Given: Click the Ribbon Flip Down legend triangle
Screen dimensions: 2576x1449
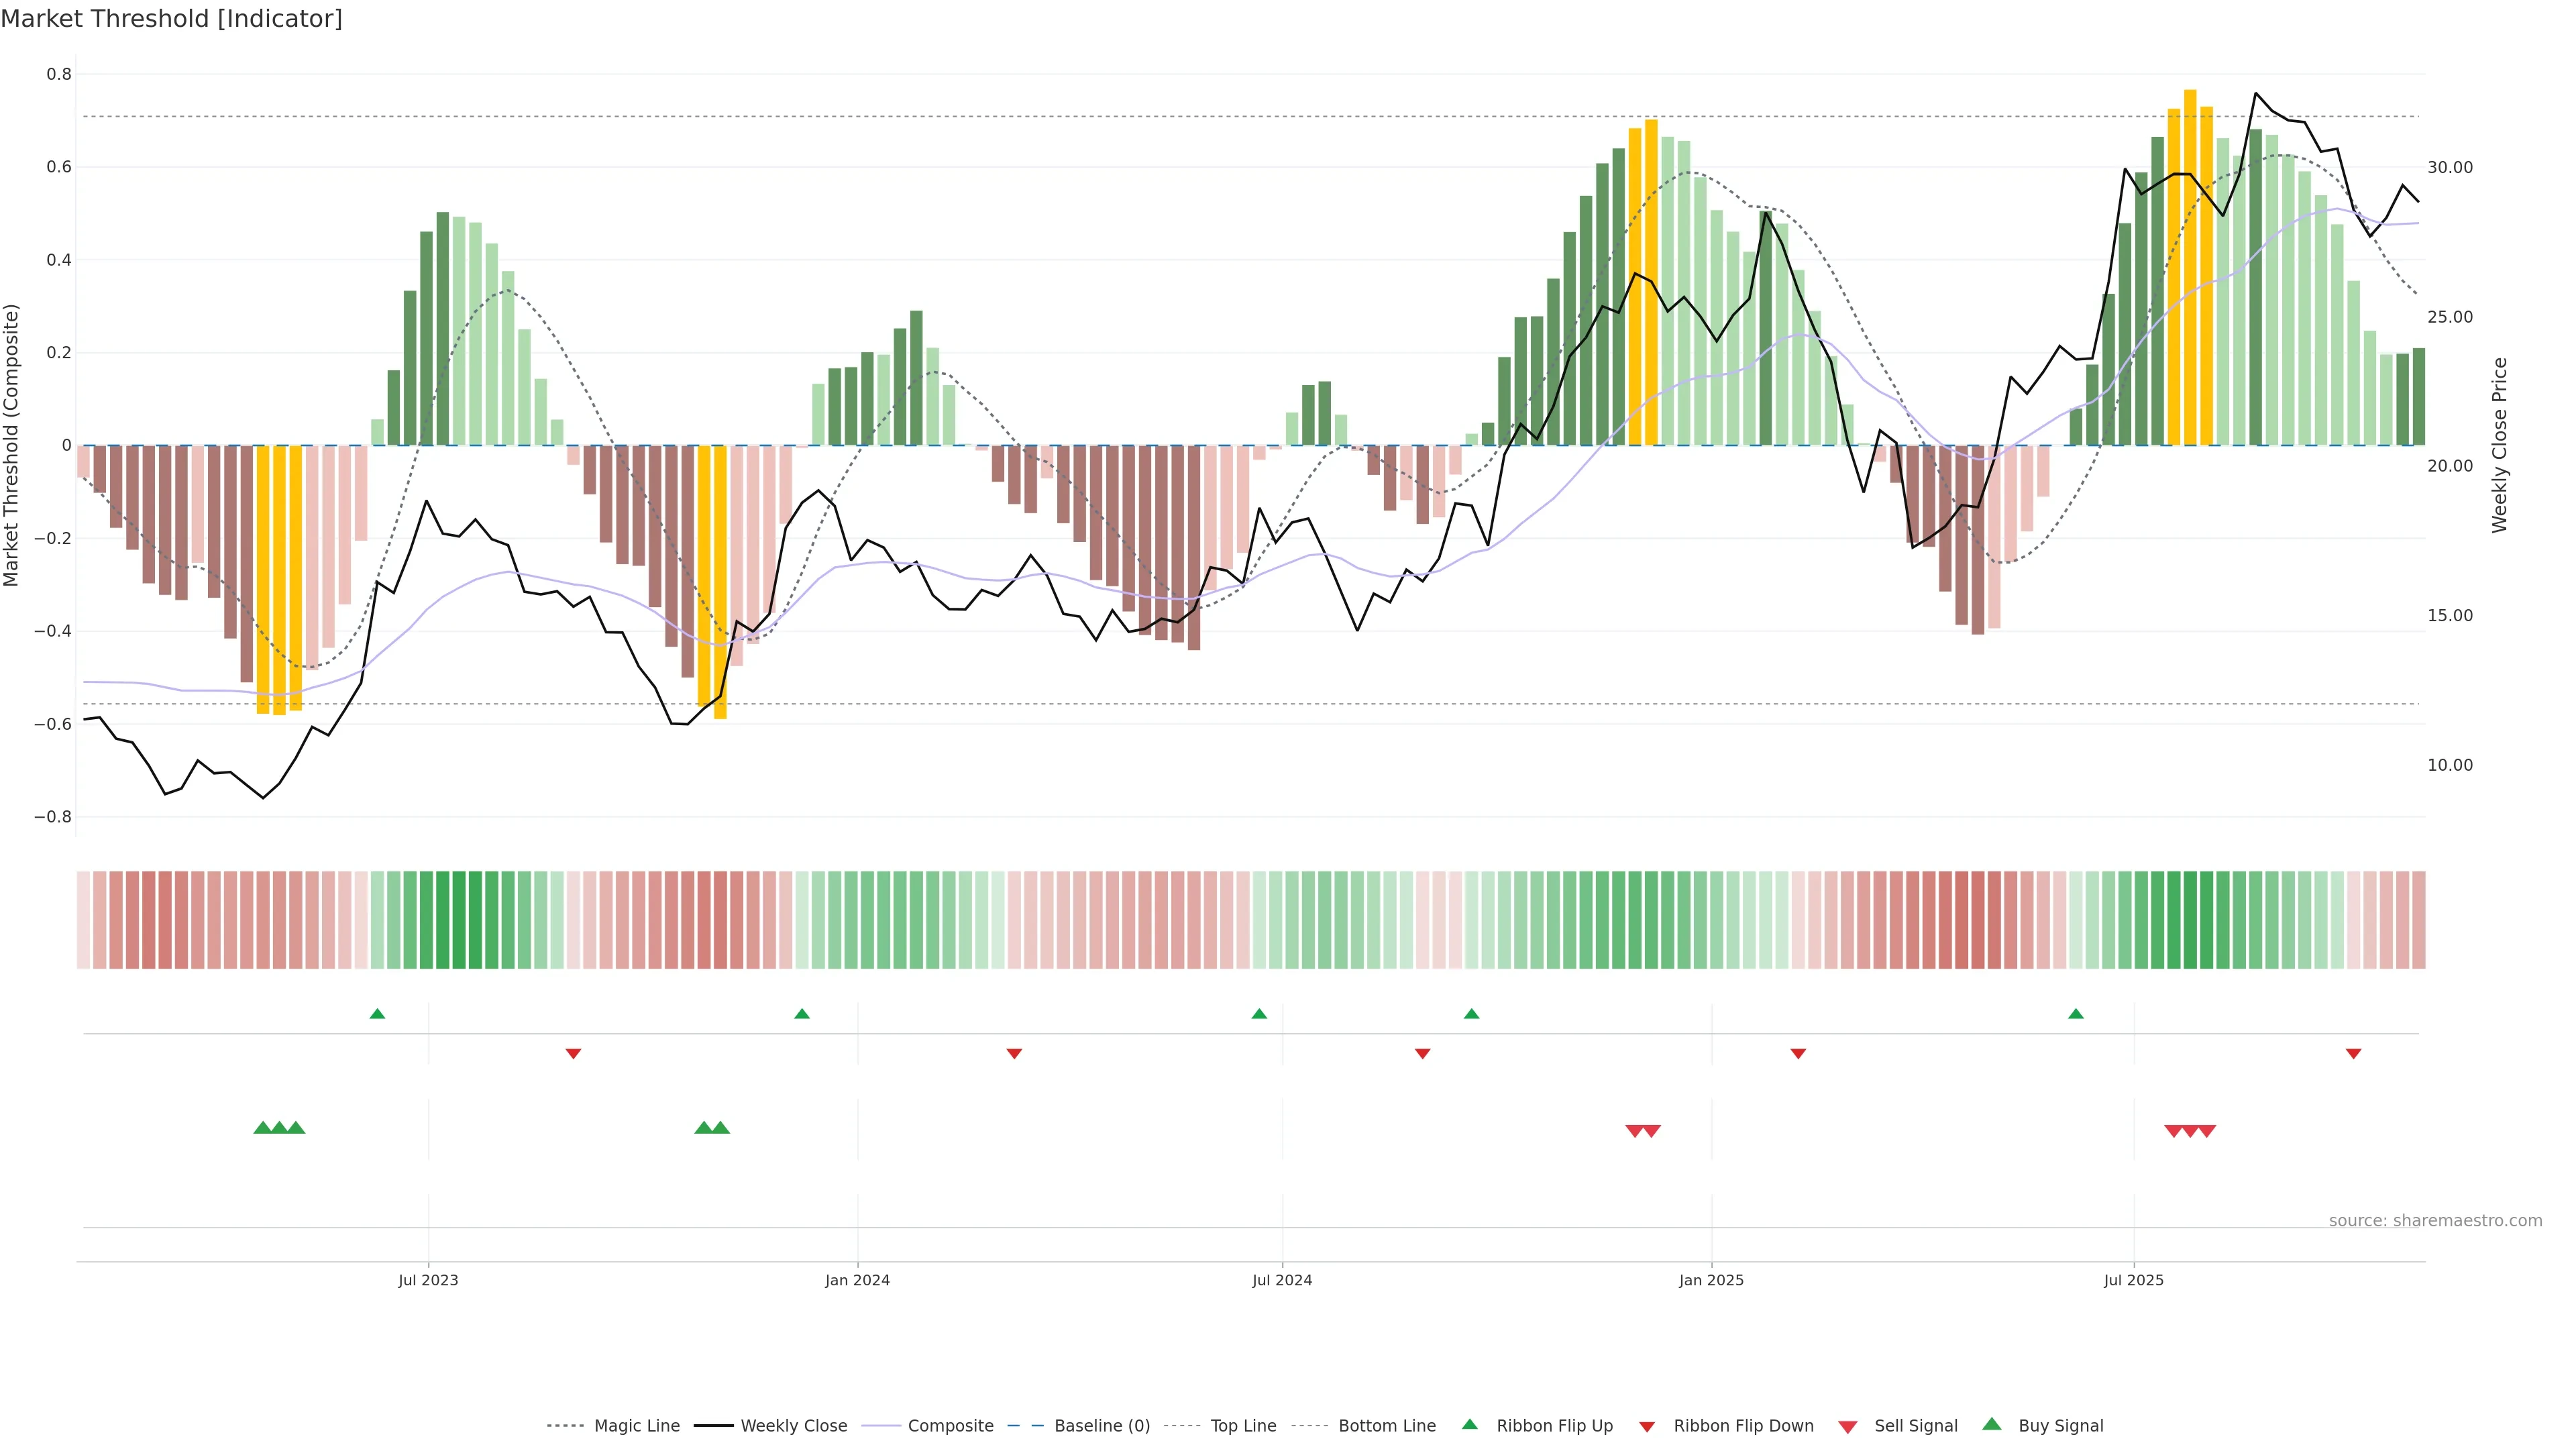Looking at the screenshot, I should (1647, 1427).
